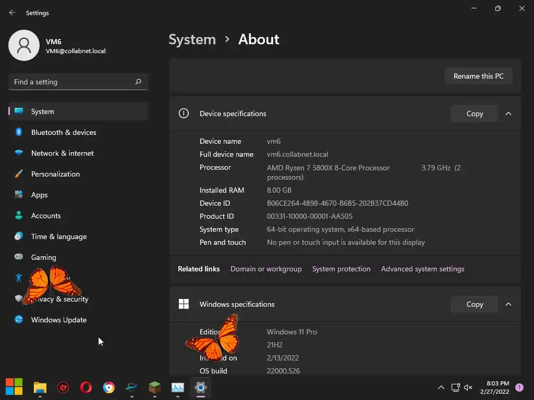This screenshot has width=534, height=400.
Task: Click the Accounts person icon
Action: click(19, 215)
